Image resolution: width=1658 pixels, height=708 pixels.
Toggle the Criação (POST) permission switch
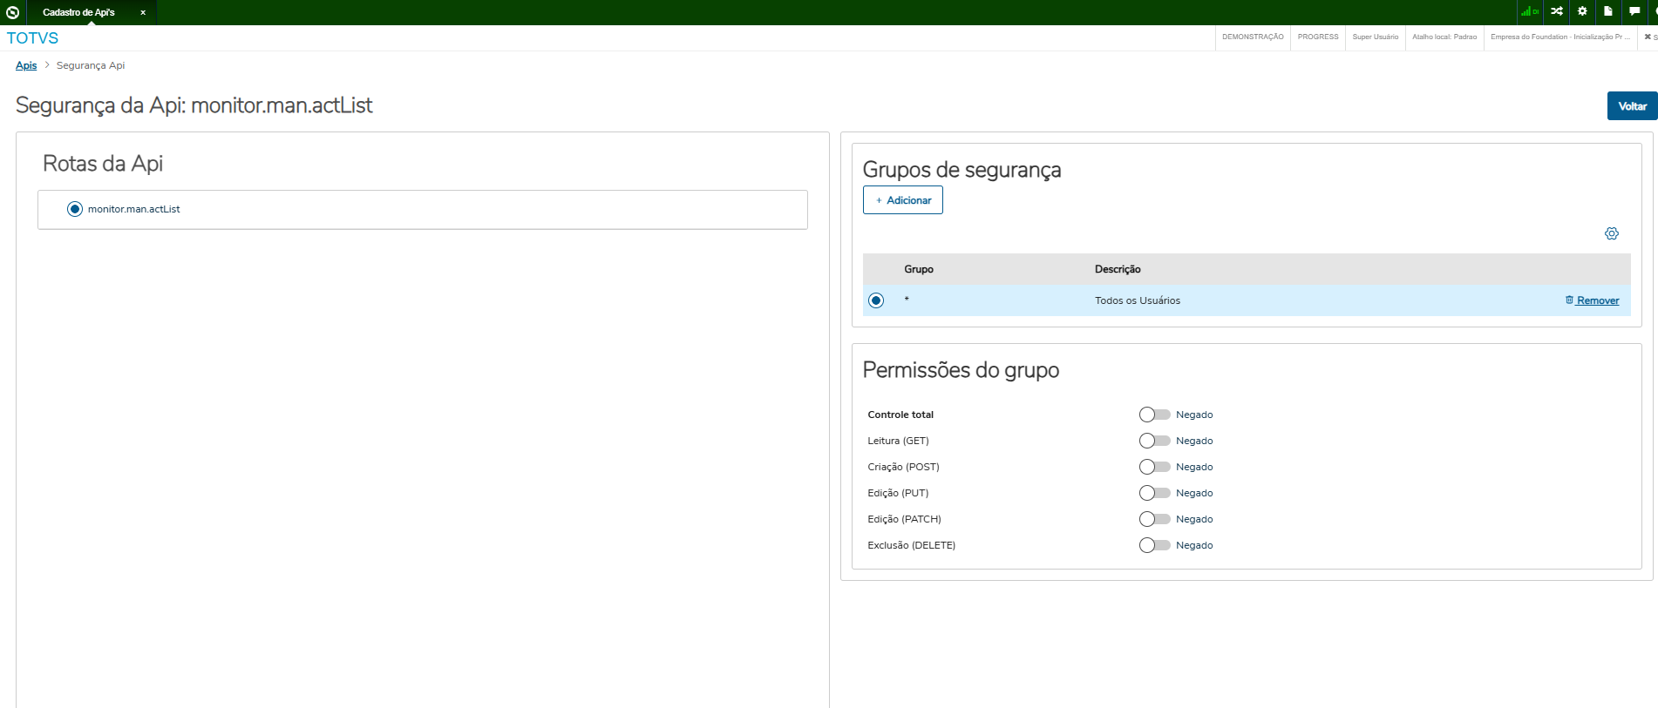[1154, 467]
